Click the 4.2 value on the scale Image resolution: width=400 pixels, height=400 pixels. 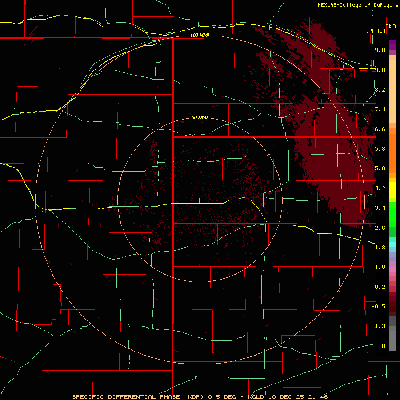pos(380,188)
